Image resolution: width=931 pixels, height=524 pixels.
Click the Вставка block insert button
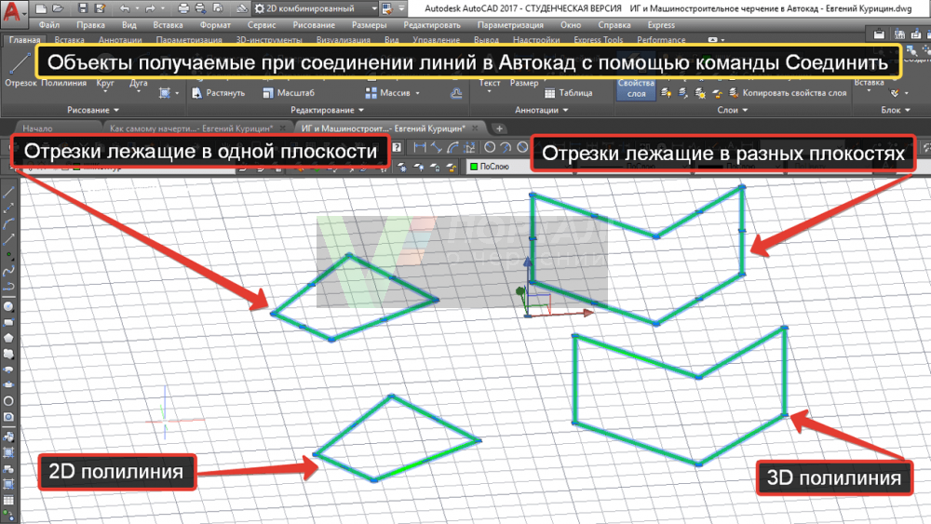point(869,83)
